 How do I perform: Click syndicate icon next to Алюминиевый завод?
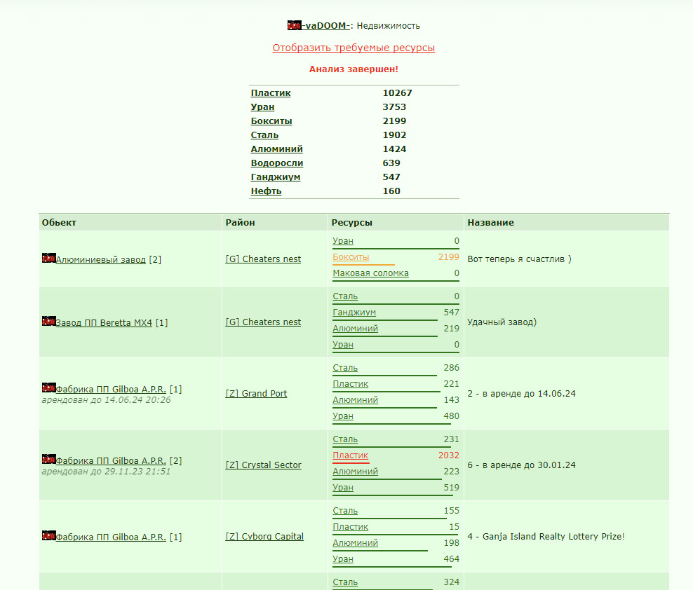pos(48,258)
